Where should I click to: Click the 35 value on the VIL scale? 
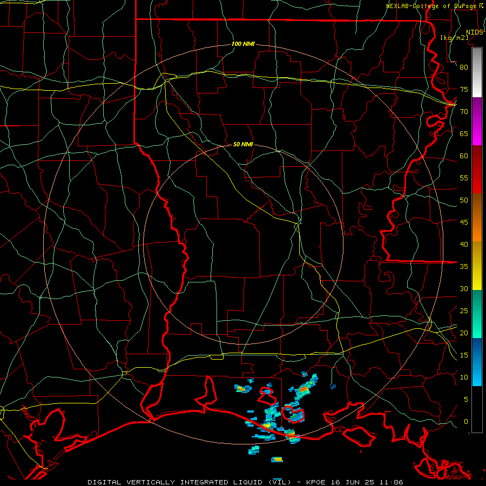coord(464,267)
